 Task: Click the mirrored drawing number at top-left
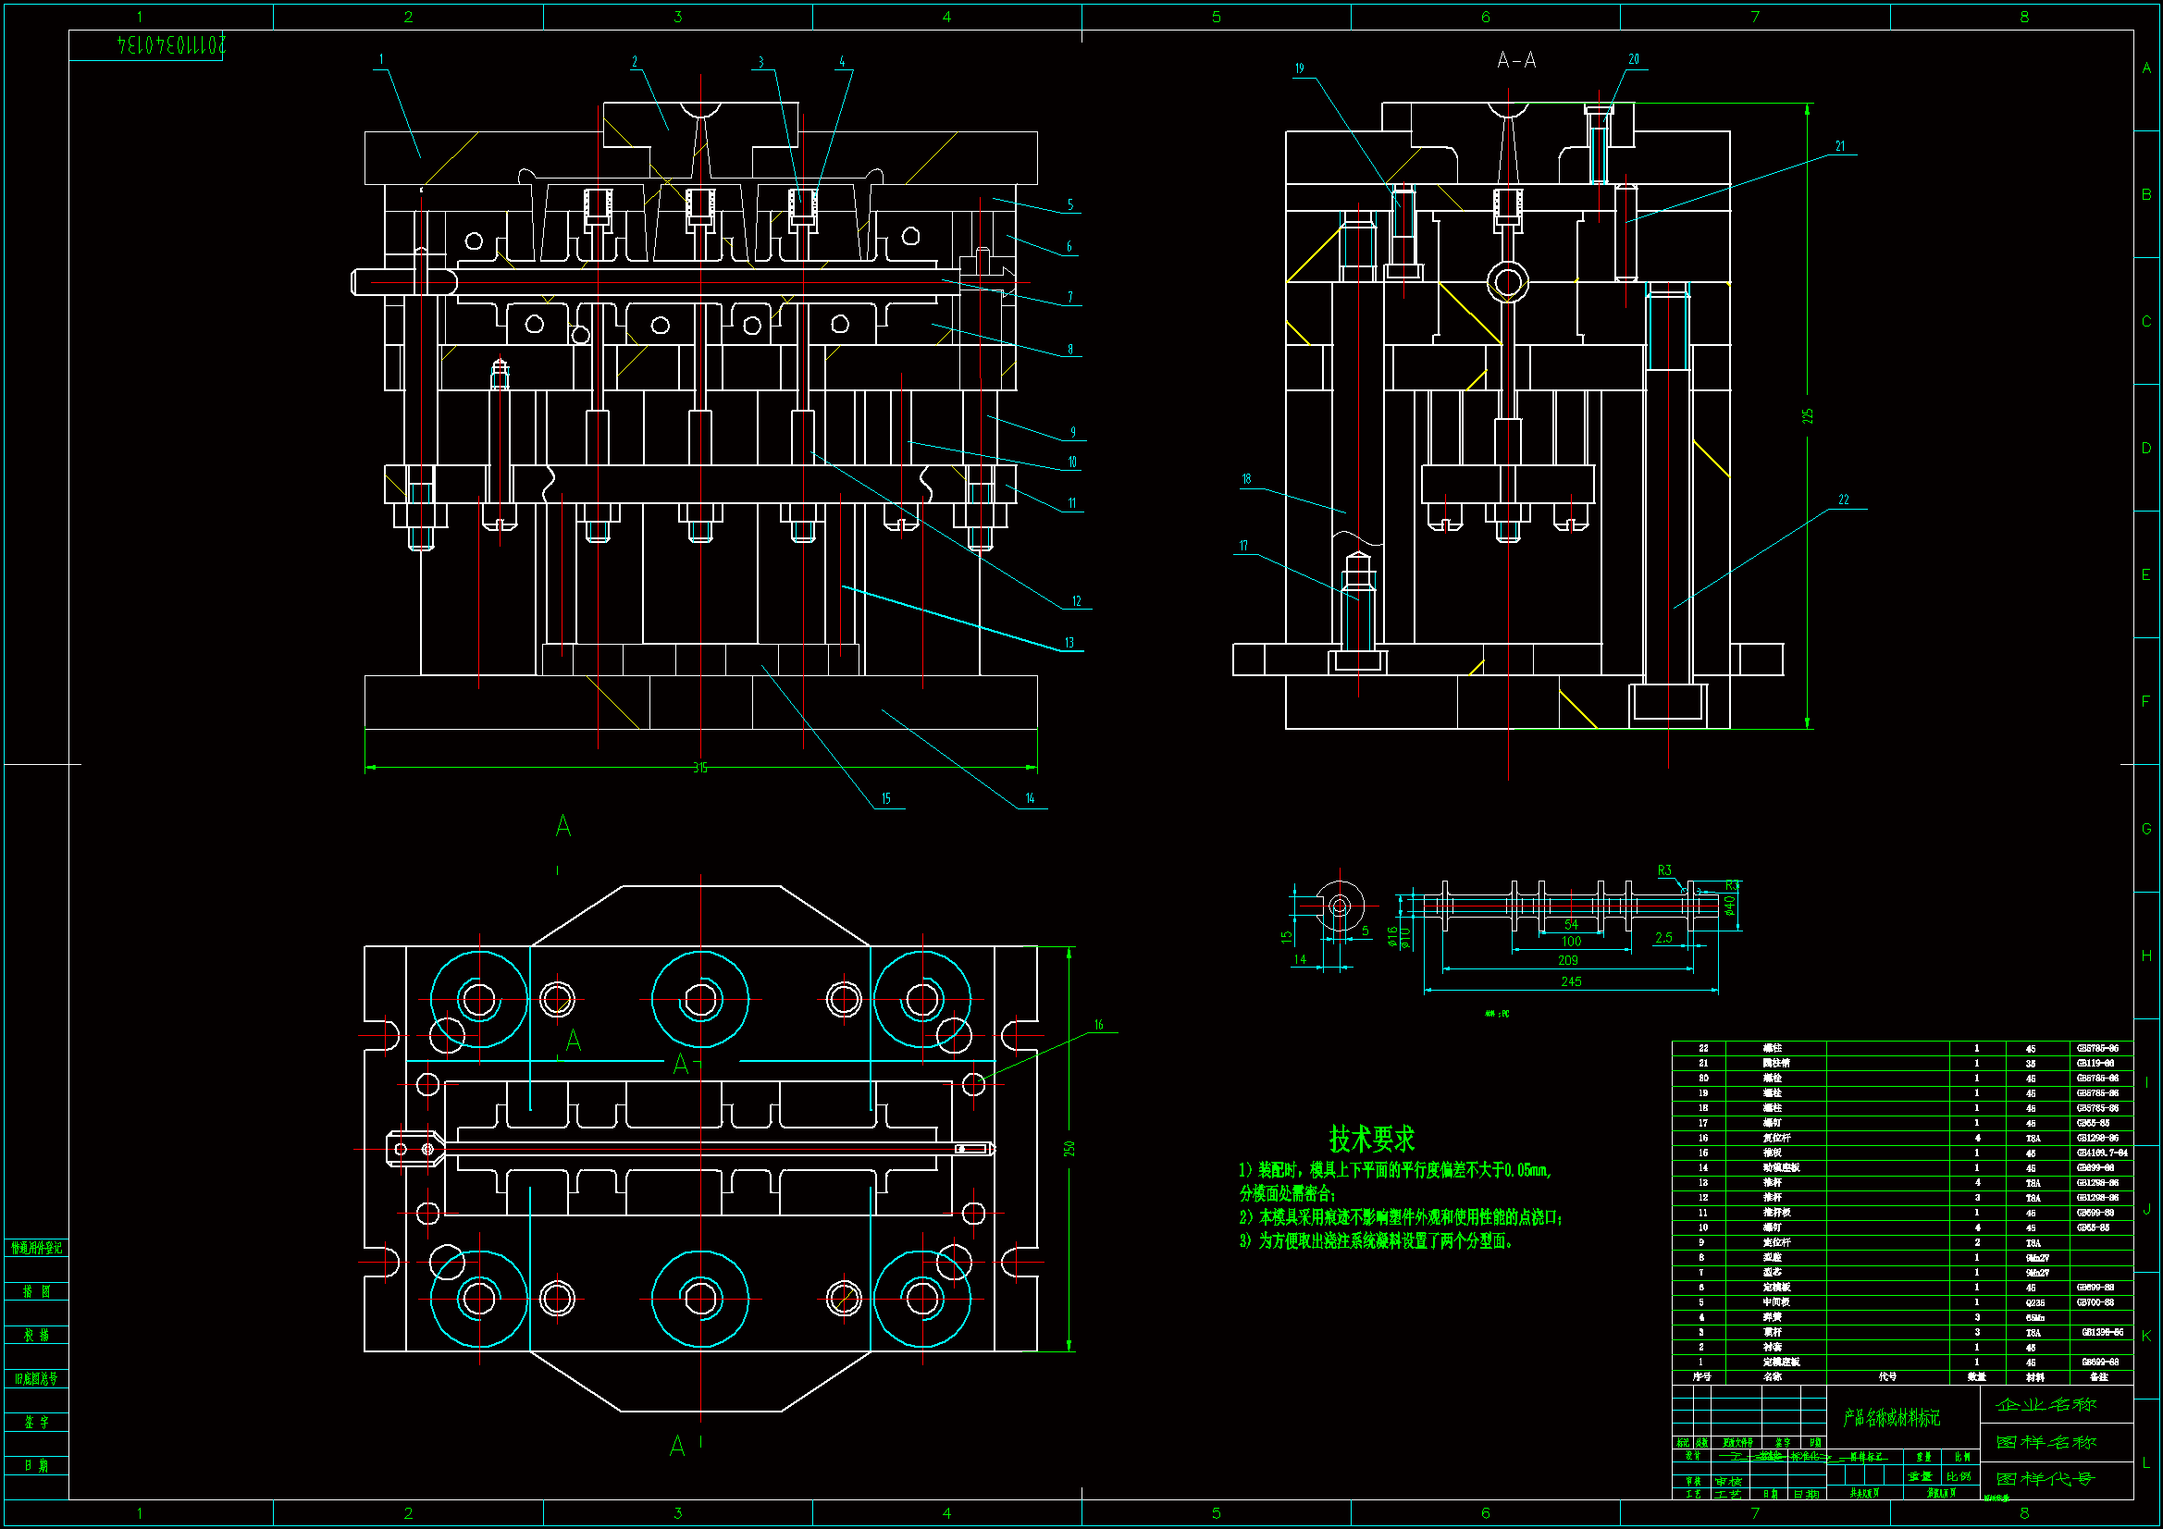tap(172, 45)
